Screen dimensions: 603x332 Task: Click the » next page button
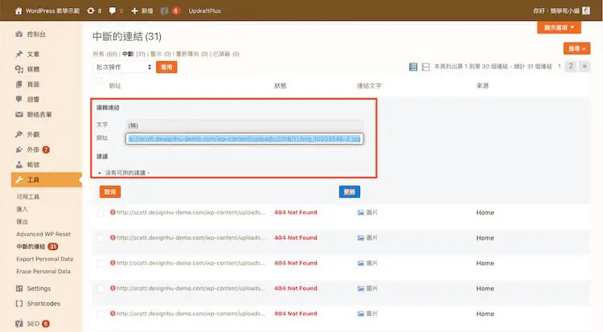point(585,66)
